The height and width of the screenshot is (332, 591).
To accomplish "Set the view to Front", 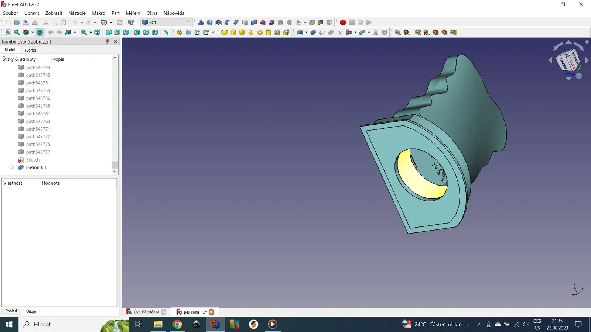I will click(109, 32).
